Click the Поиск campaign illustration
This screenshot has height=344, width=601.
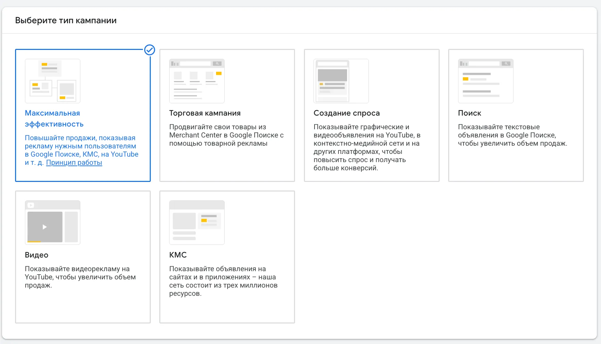coord(486,81)
